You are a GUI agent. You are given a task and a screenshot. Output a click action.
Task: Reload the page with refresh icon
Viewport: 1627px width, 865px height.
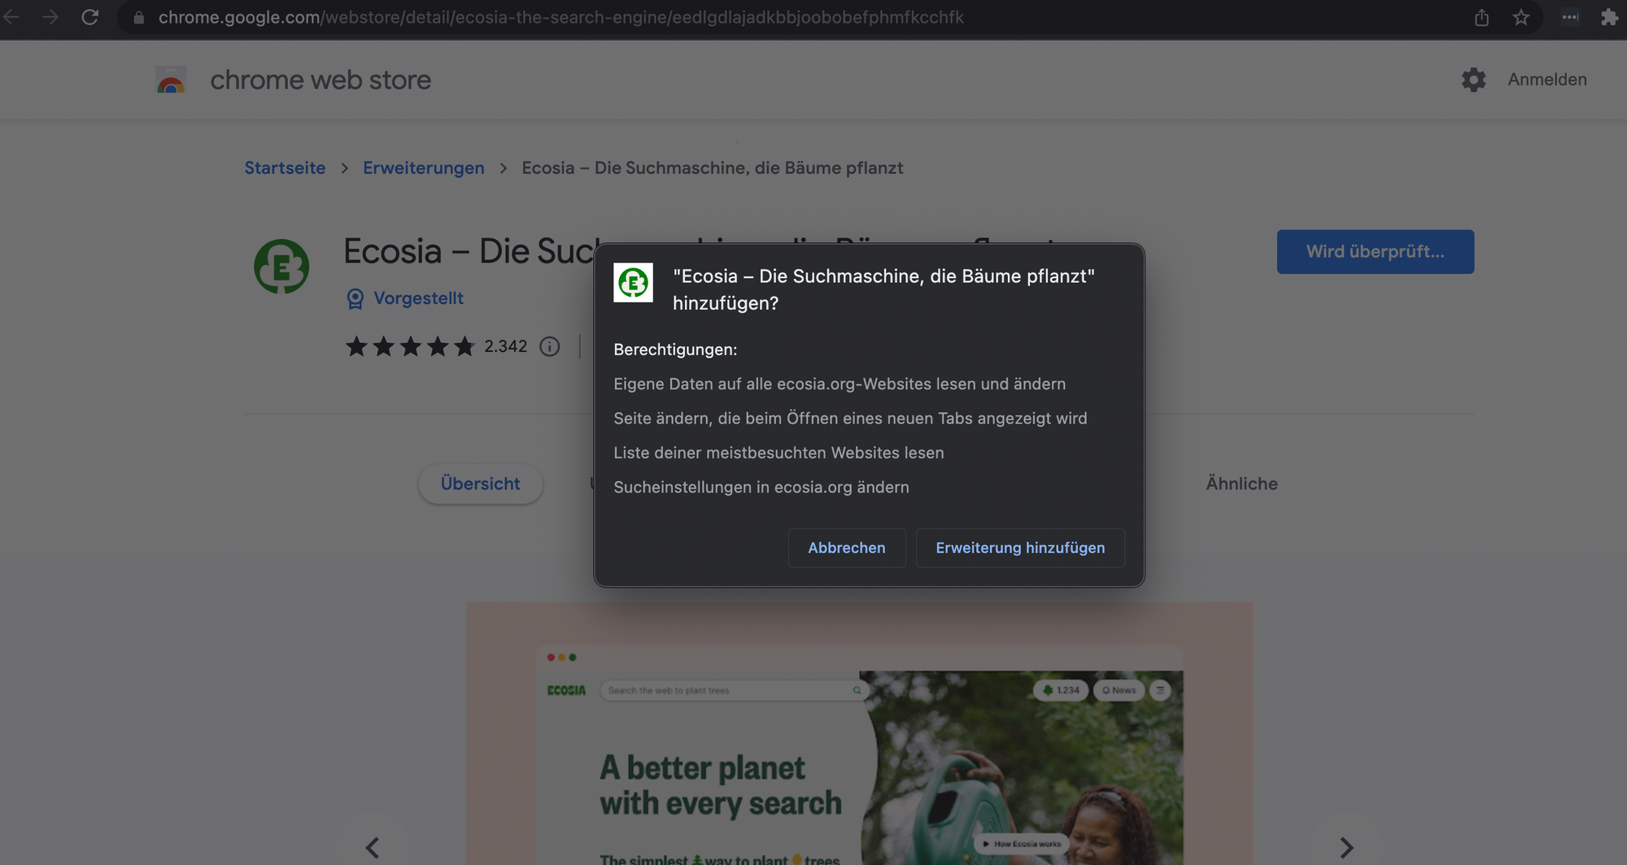(x=89, y=17)
